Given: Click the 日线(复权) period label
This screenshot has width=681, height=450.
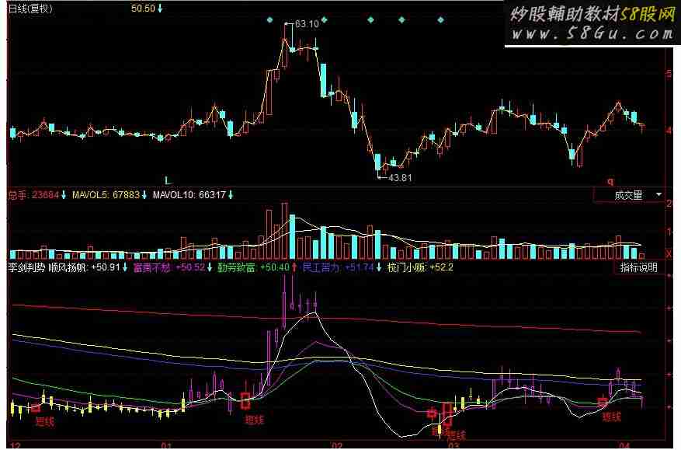Looking at the screenshot, I should [x=30, y=9].
